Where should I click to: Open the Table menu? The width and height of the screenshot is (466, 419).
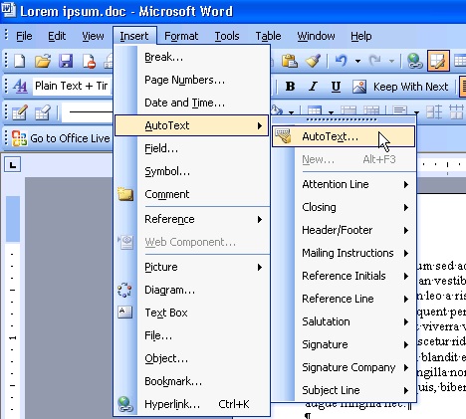pos(268,36)
